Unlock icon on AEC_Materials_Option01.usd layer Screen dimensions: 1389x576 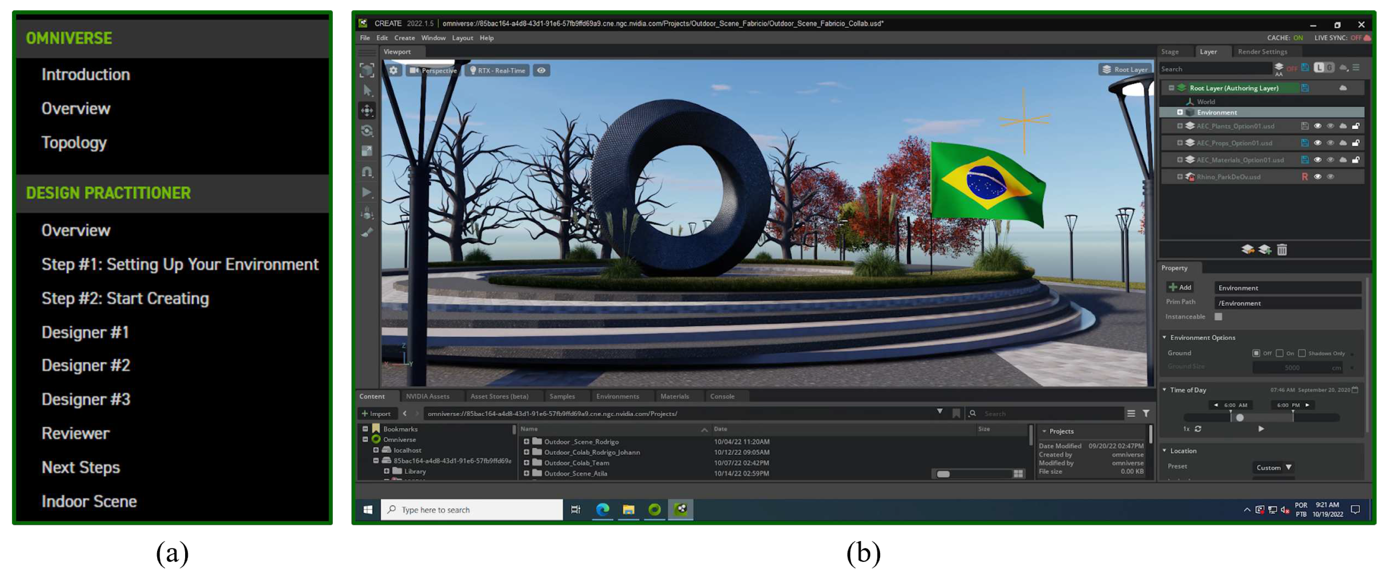tap(1356, 159)
